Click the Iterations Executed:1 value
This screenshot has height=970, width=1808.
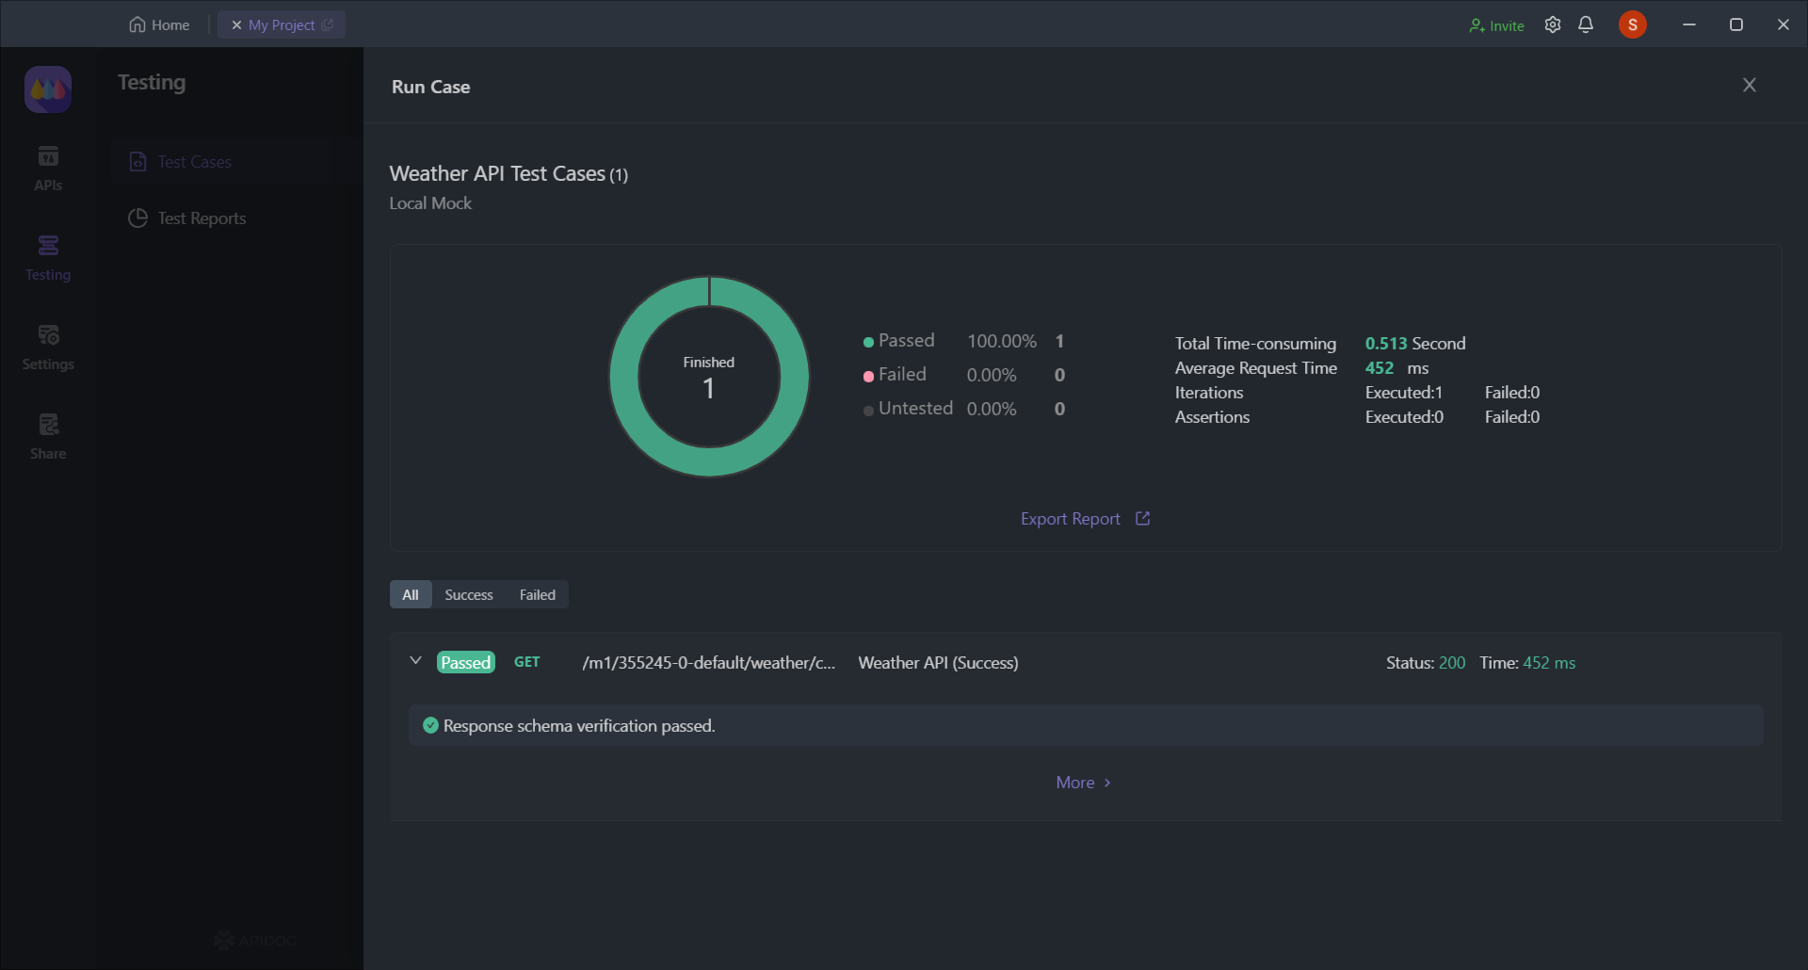click(x=1404, y=393)
